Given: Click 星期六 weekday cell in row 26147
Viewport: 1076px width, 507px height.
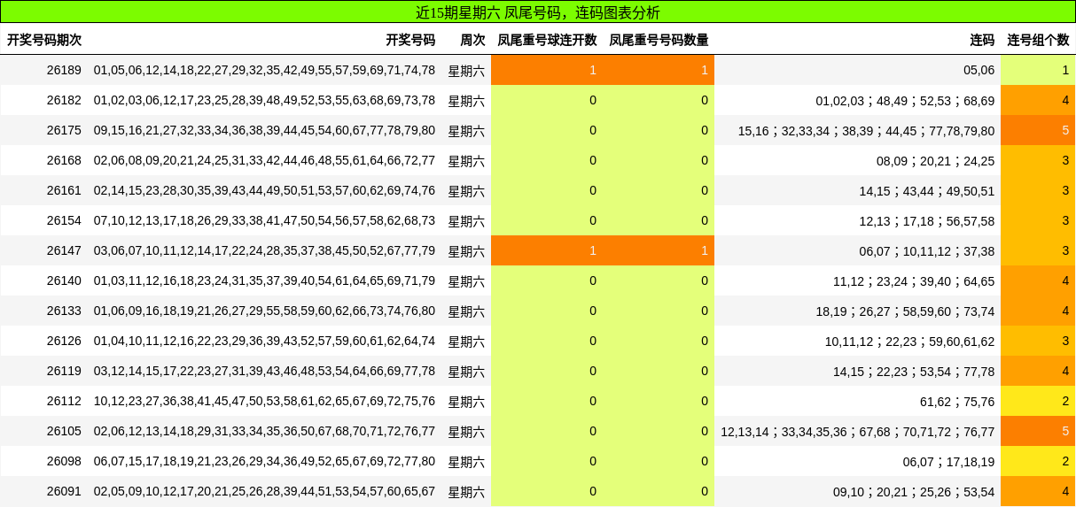Looking at the screenshot, I should (466, 251).
